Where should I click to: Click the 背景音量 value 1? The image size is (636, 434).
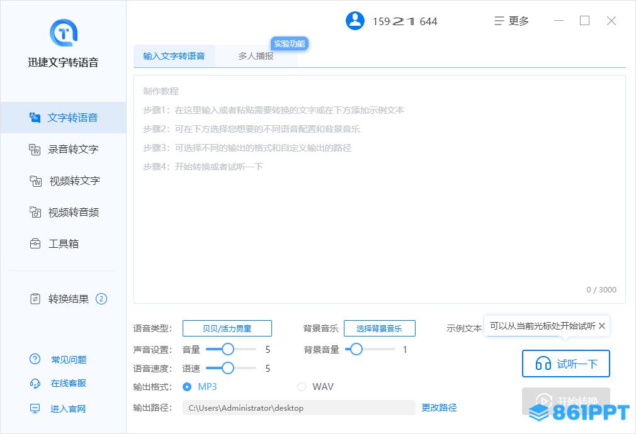pos(405,349)
